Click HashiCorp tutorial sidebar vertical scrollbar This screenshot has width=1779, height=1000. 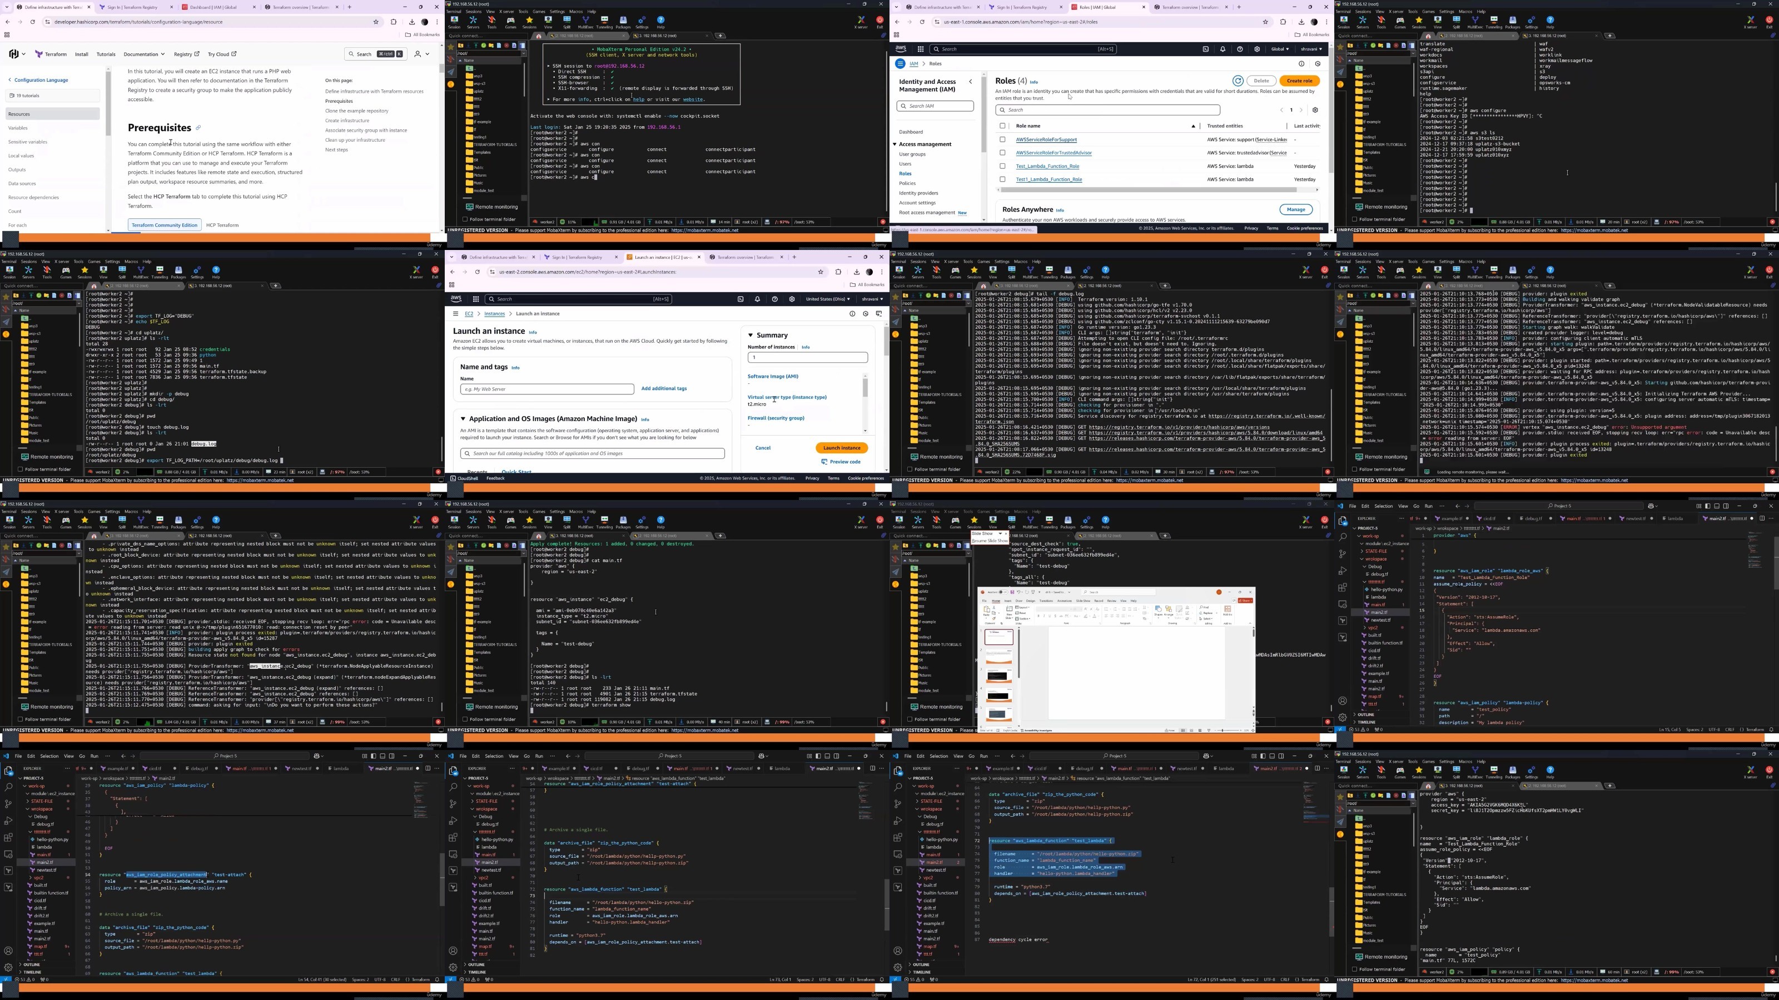coord(108,103)
